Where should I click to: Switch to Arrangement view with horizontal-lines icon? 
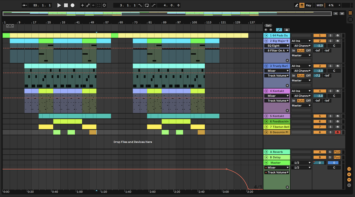[x=350, y=14]
